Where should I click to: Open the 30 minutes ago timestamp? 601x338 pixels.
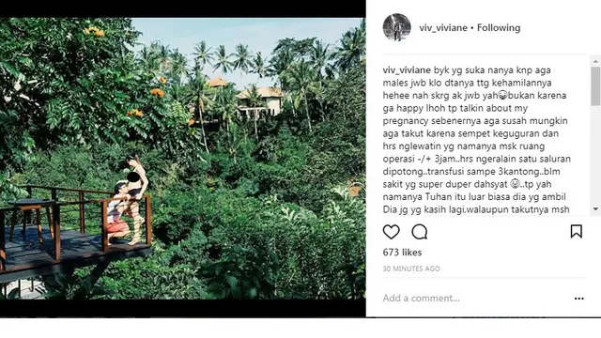[x=411, y=269]
